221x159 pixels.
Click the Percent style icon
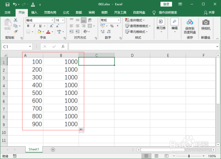pos(112,26)
